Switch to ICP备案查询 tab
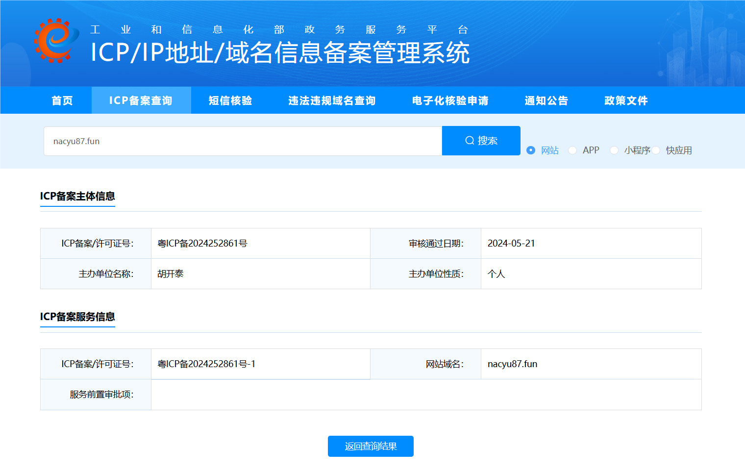Screen dimensions: 745x472 (x=141, y=100)
